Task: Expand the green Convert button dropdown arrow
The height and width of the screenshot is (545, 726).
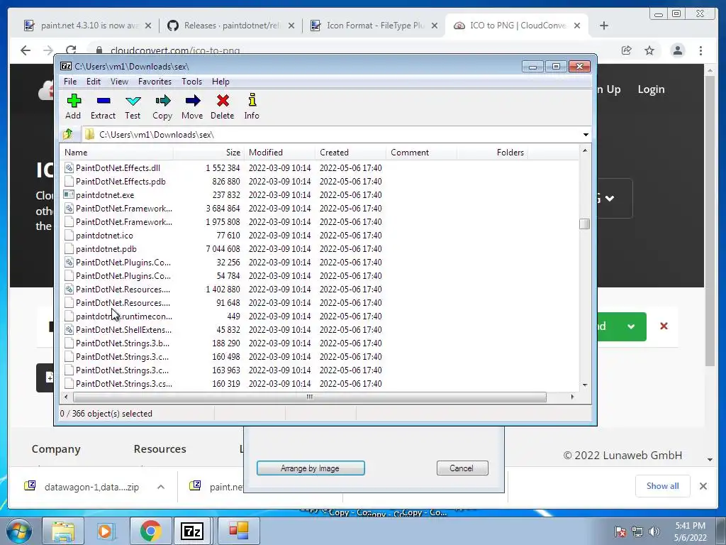Action: click(x=631, y=326)
